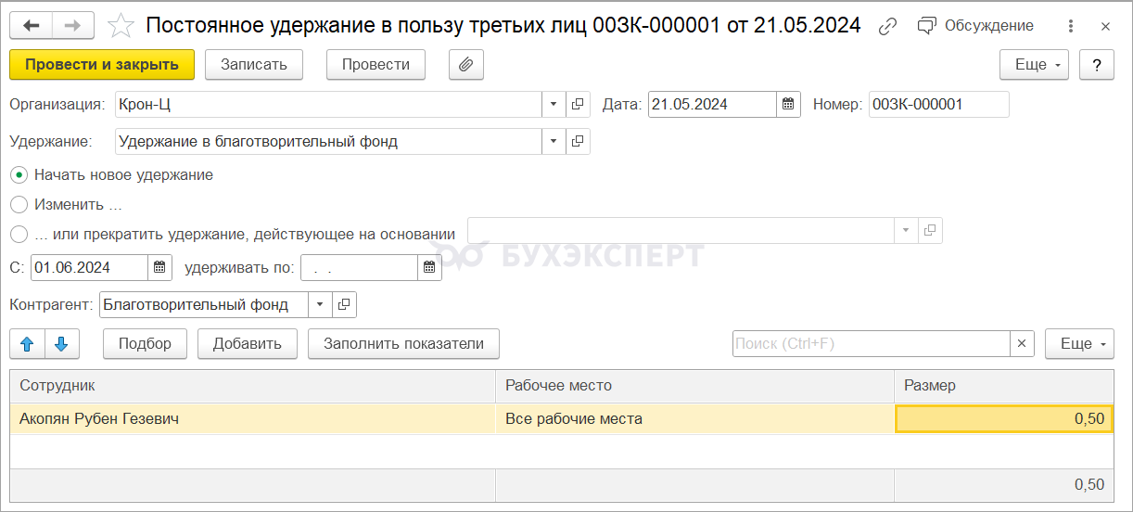
Task: Close the document form with X
Action: point(1105,26)
